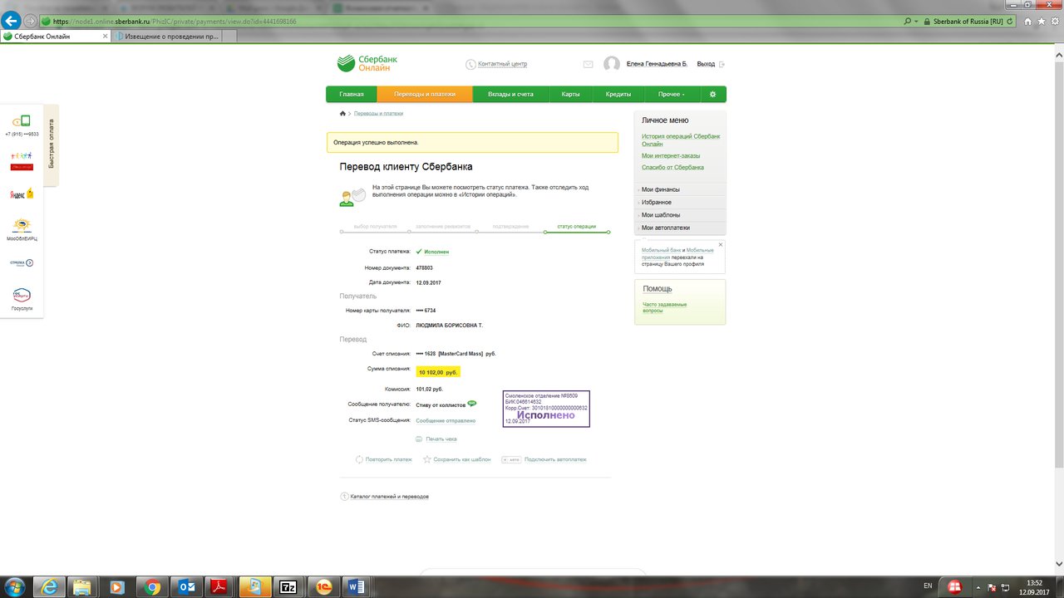Click the Подключить автоплатеж link
The width and height of the screenshot is (1064, 598).
pos(555,459)
